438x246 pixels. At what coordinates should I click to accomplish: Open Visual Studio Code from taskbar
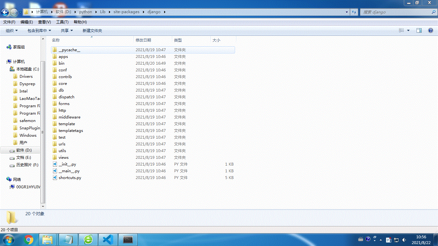[x=108, y=239]
